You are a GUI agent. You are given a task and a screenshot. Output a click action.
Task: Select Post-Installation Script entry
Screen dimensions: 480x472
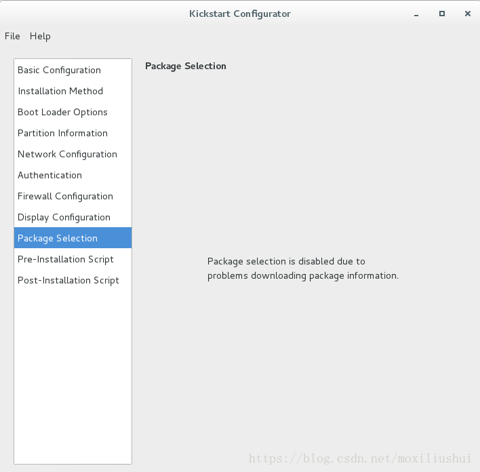(73, 280)
